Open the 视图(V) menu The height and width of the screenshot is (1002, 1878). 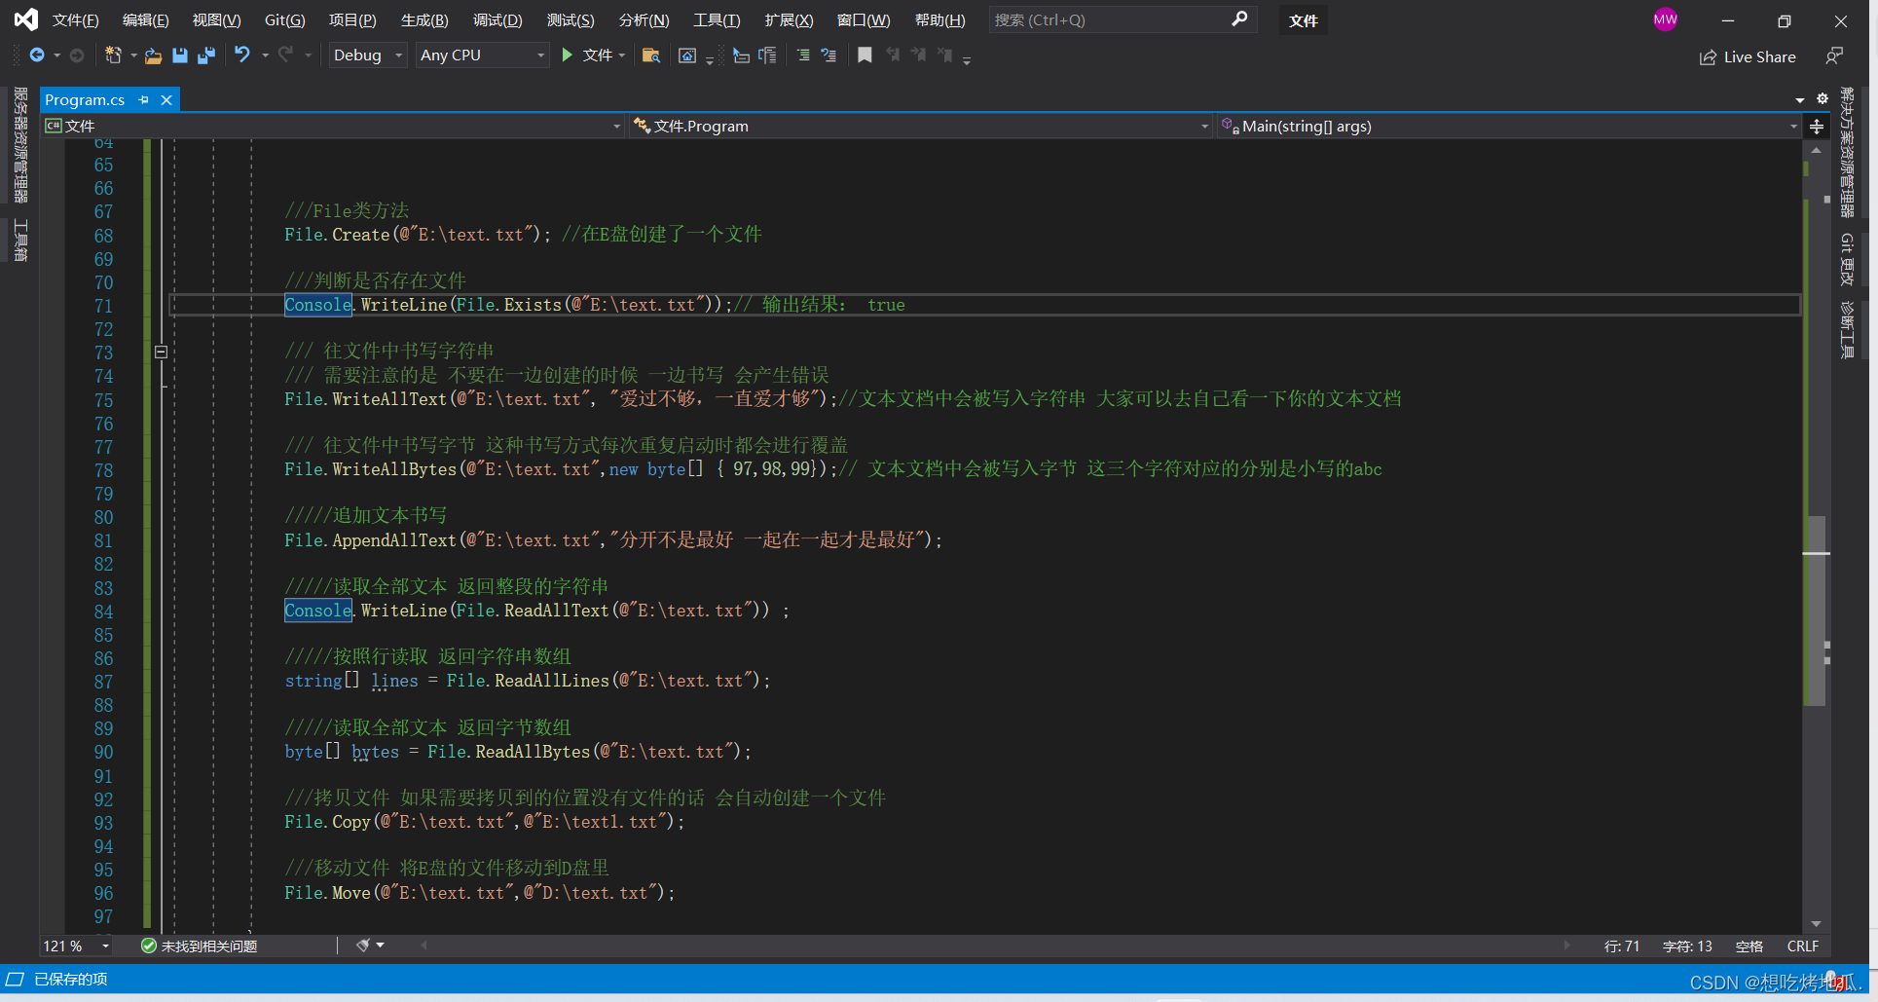[216, 19]
